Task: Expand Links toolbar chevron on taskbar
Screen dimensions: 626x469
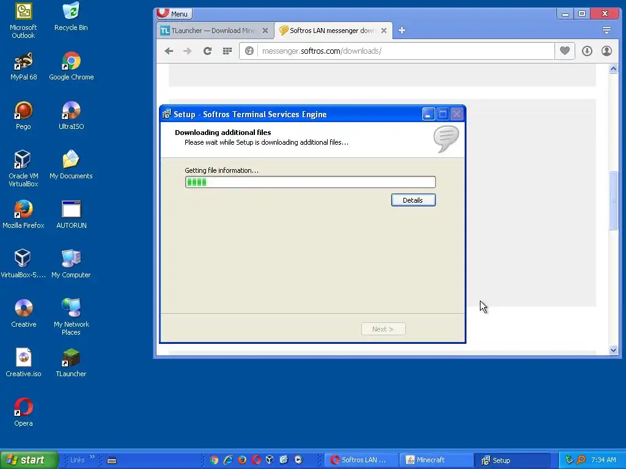Action: pos(92,457)
